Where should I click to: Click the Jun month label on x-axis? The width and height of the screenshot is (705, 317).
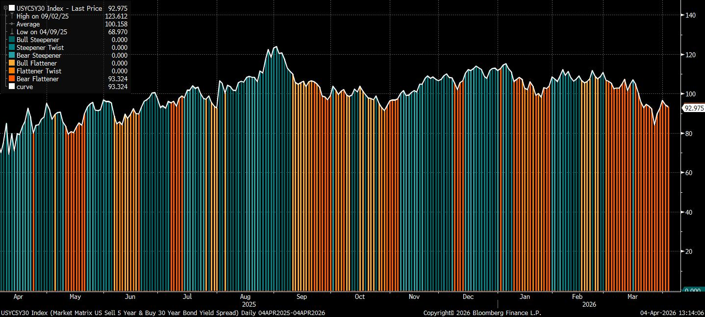(130, 296)
